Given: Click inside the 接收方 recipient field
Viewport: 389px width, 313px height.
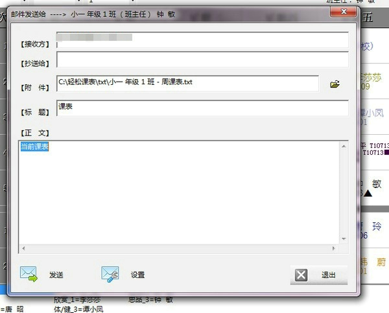Looking at the screenshot, I should click(x=202, y=40).
